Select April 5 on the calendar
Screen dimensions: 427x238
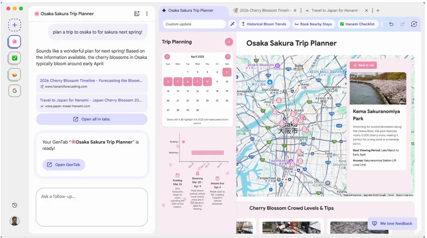pos(227,72)
